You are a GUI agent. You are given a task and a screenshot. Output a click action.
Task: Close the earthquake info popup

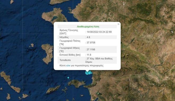(119, 24)
